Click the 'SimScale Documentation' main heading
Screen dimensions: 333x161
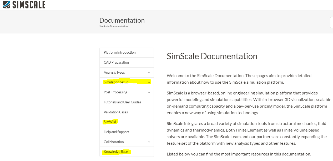pos(212,56)
